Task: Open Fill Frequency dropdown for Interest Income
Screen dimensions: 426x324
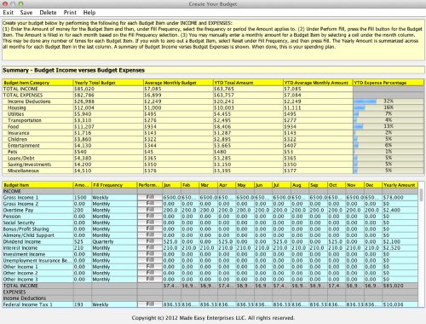Action: click(114, 248)
